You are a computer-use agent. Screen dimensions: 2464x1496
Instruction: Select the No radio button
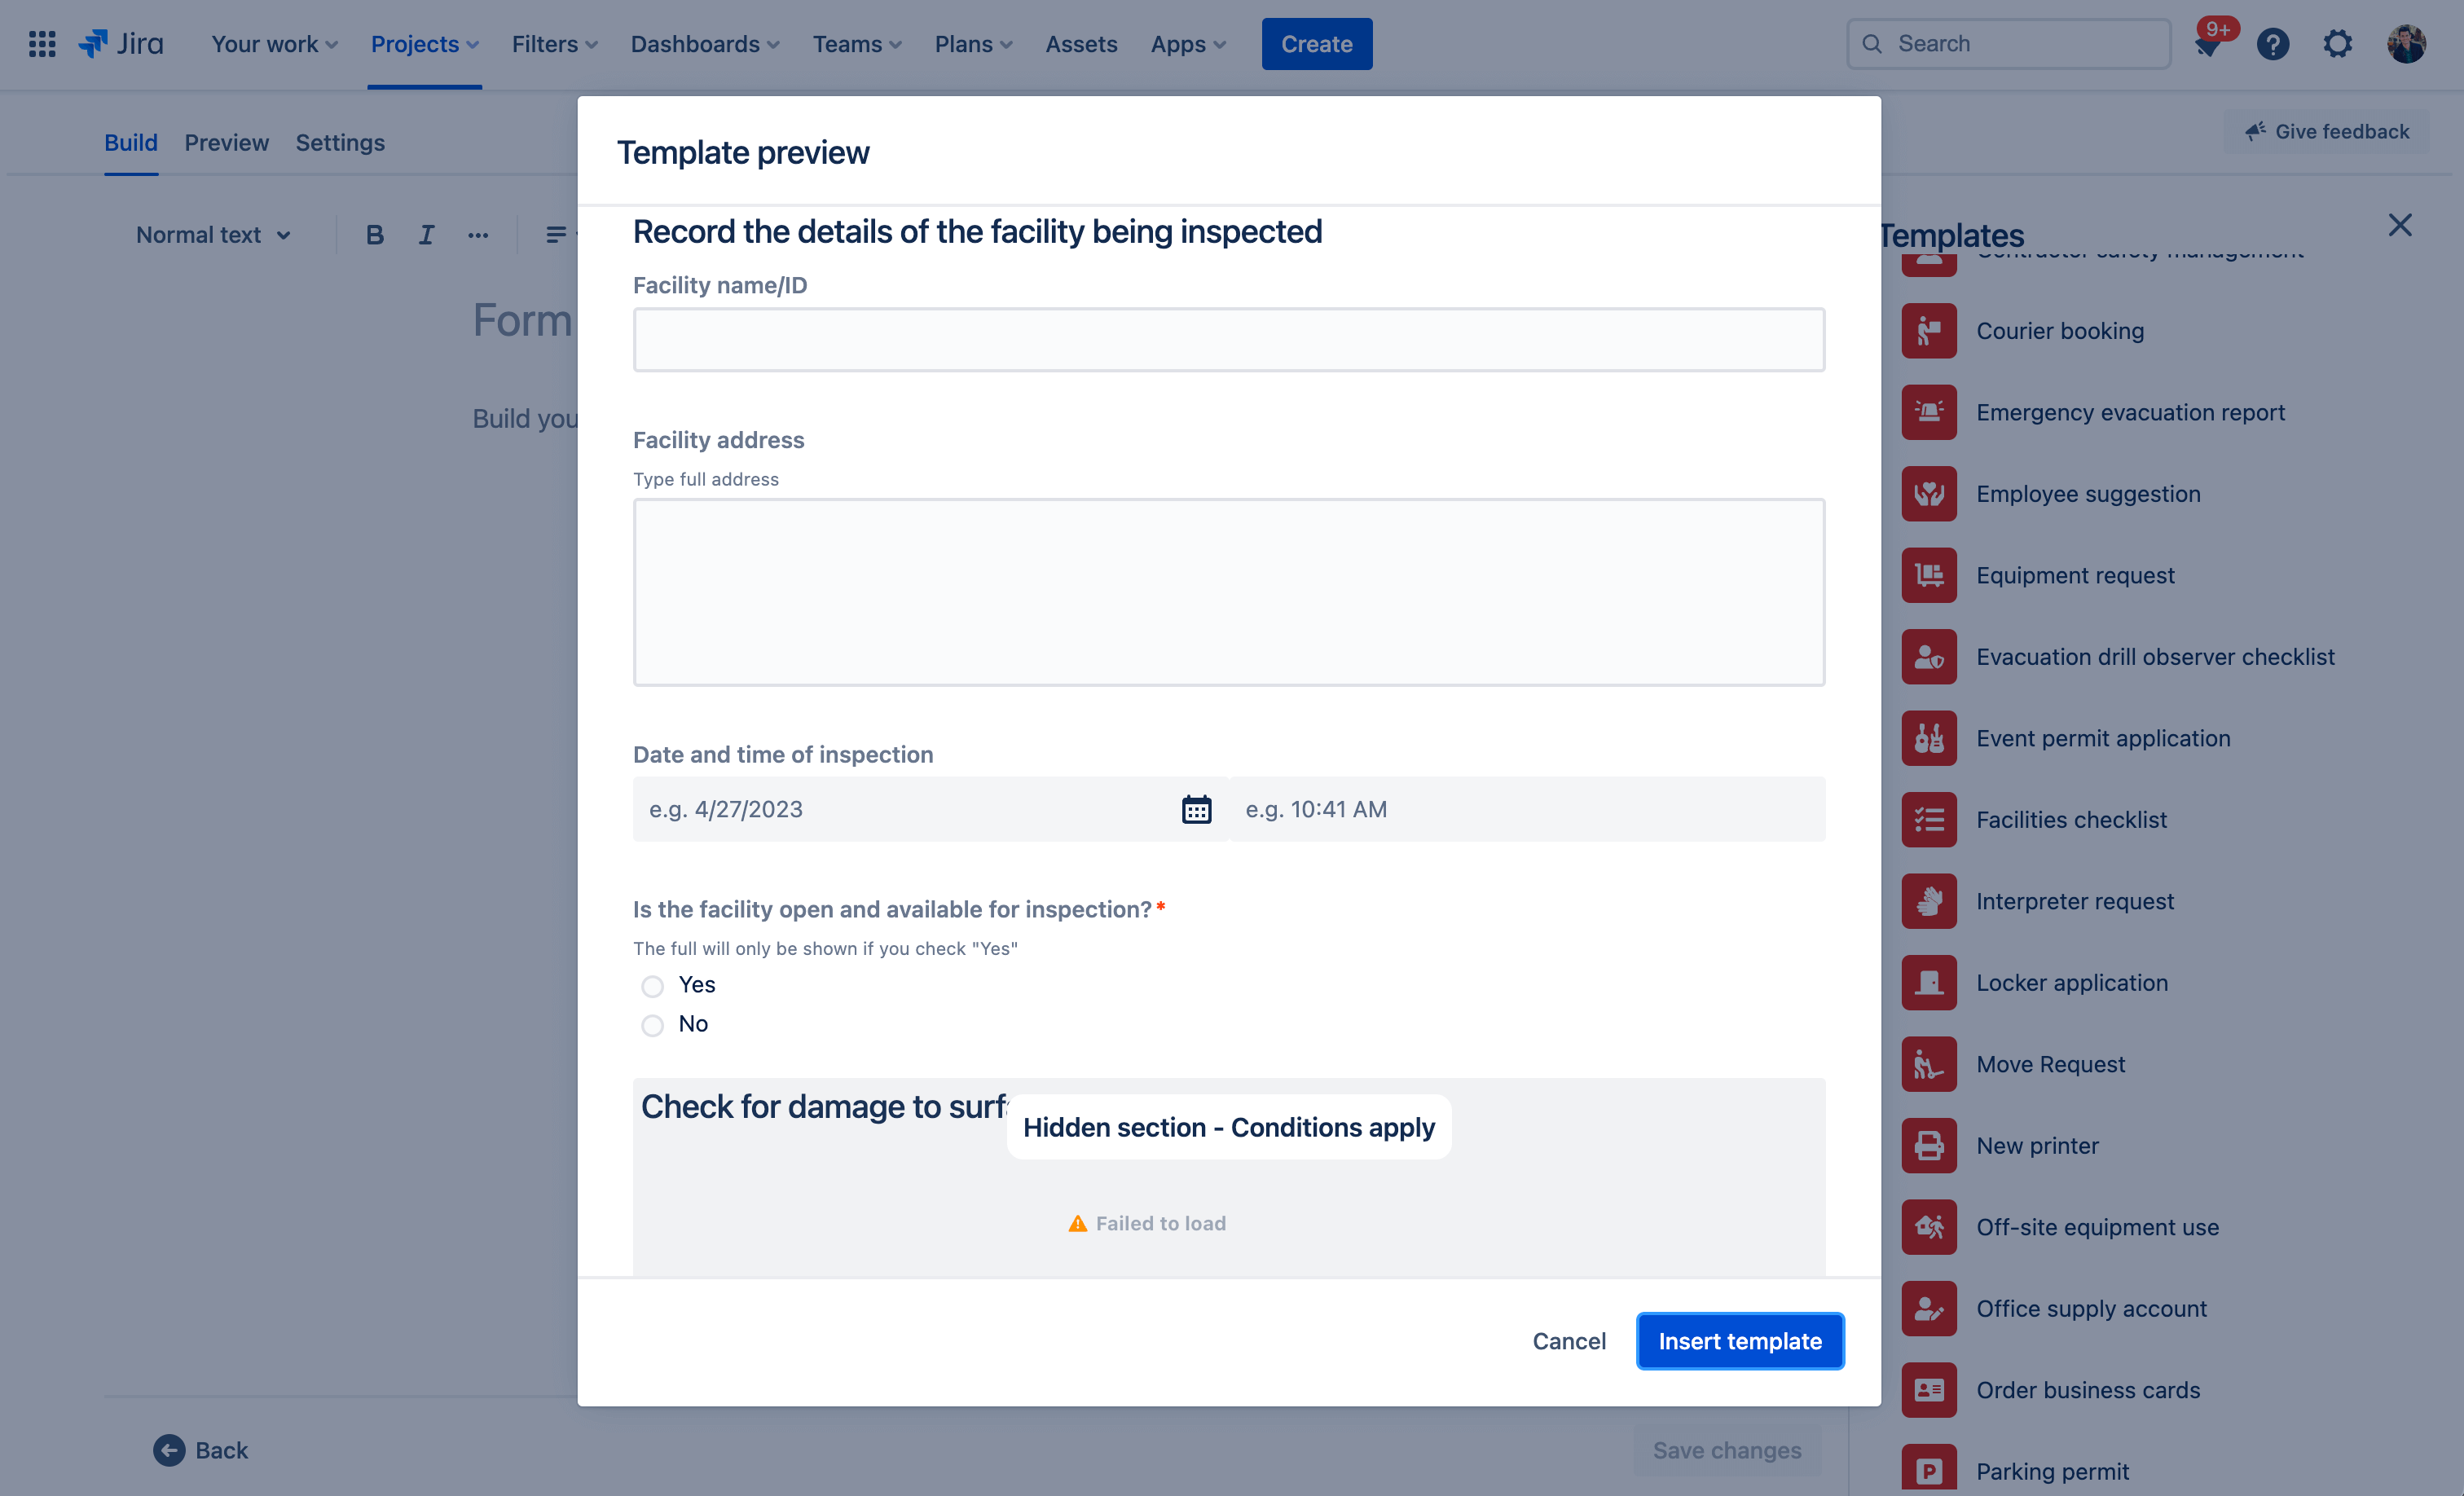tap(653, 1024)
